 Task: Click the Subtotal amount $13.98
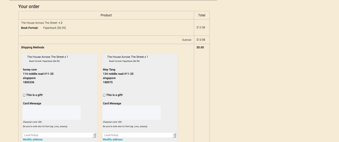[x=201, y=40]
